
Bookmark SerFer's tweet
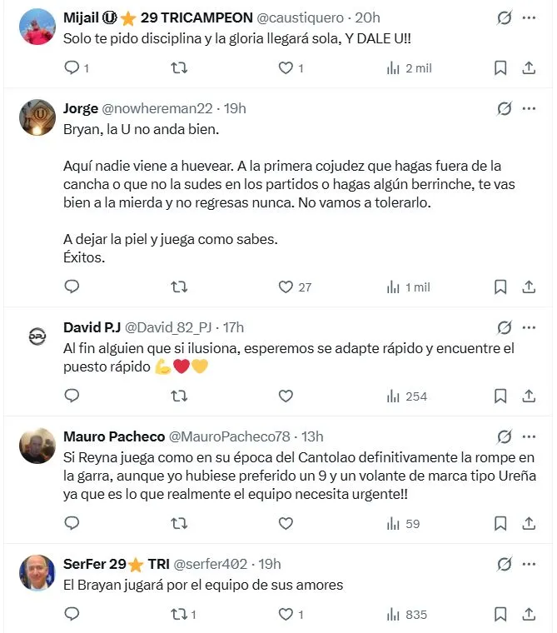tap(500, 615)
